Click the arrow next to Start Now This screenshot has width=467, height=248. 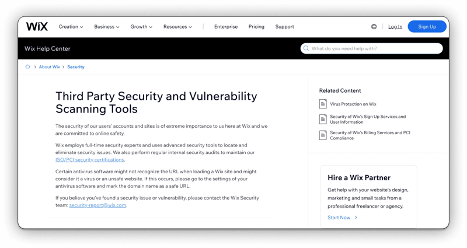[x=356, y=217]
